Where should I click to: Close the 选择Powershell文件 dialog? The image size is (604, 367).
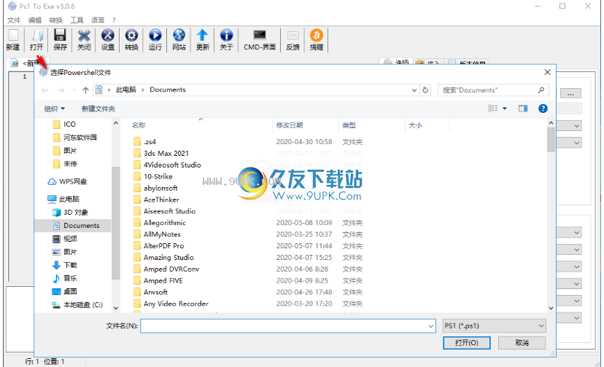[547, 72]
